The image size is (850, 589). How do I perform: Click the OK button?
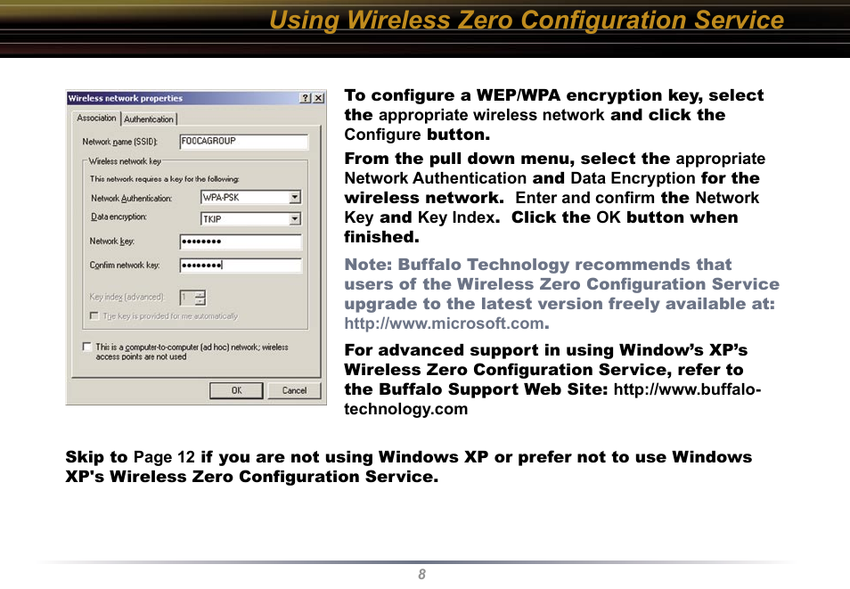point(236,390)
